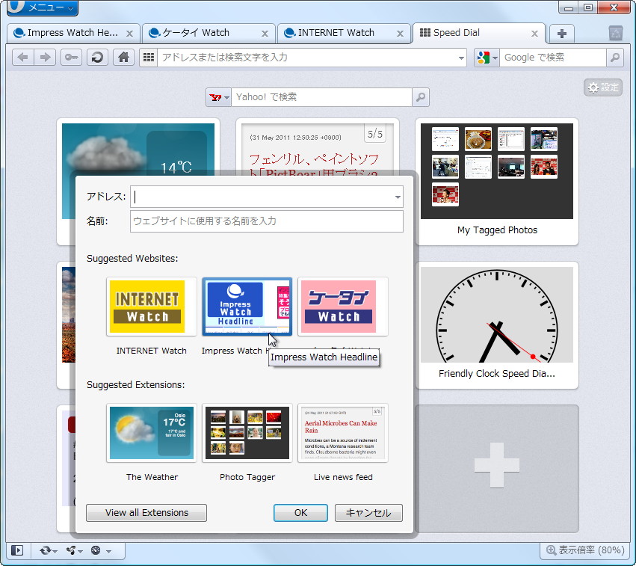Click the My Tagged Photos label
This screenshot has height=566, width=636.
(497, 230)
